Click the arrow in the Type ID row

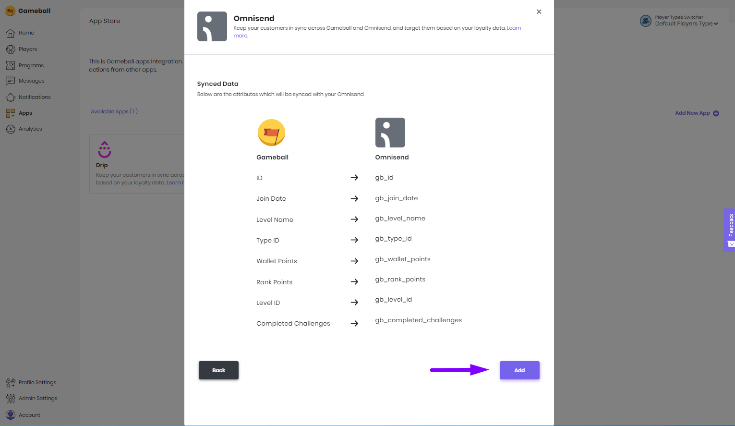(354, 240)
